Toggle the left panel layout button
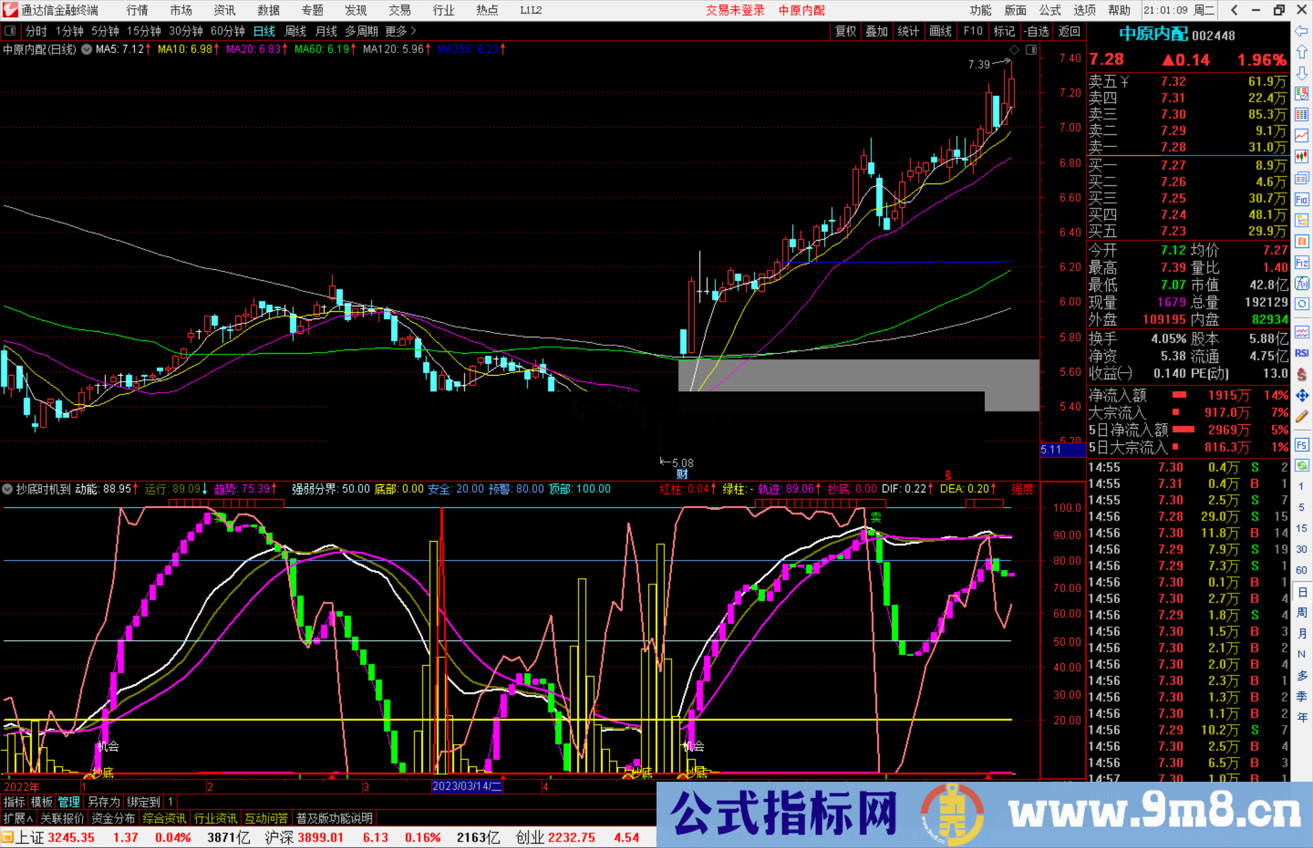This screenshot has width=1313, height=848. coord(10,31)
